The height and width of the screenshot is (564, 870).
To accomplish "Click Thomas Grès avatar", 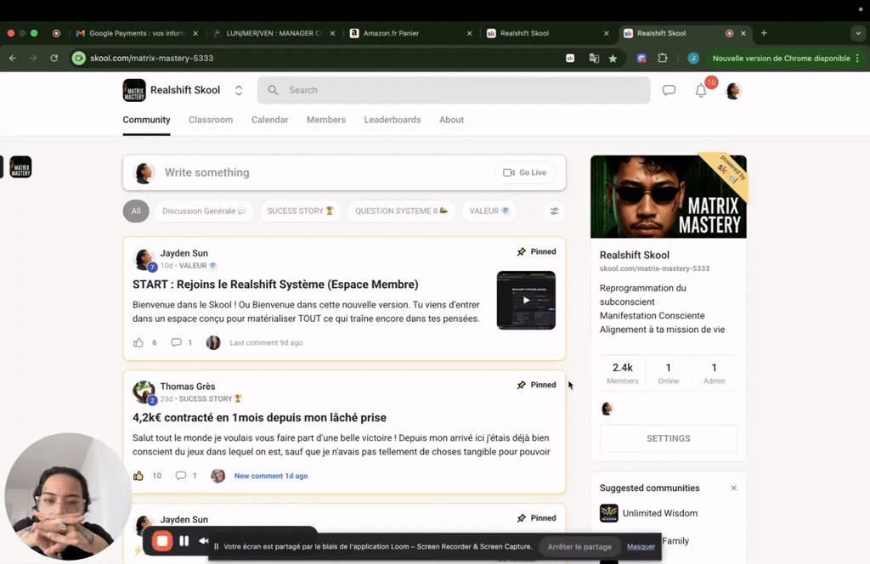I will 144,392.
